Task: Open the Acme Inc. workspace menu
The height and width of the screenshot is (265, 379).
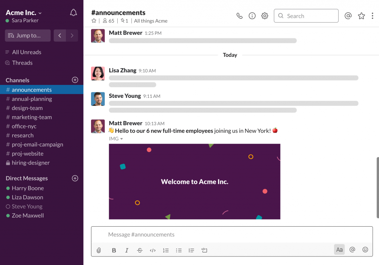Action: pos(23,13)
